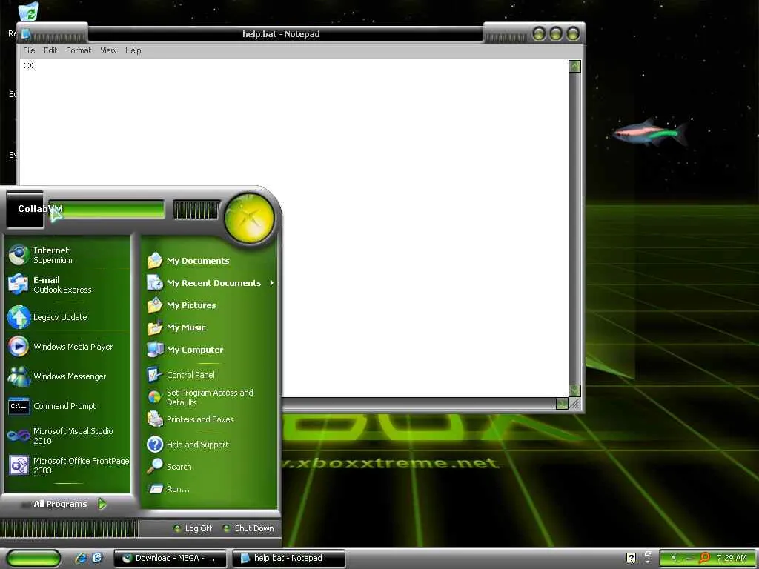759x569 pixels.
Task: Open Recycle Bin on desktop
Action: coord(28,13)
